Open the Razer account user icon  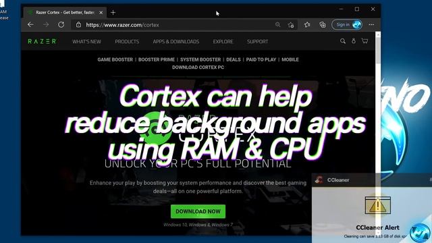[354, 40]
